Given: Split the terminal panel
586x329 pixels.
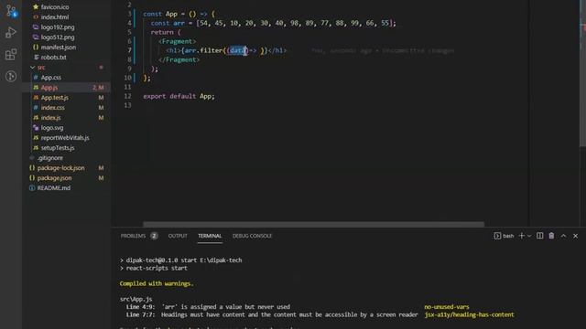Looking at the screenshot, I should pos(539,236).
